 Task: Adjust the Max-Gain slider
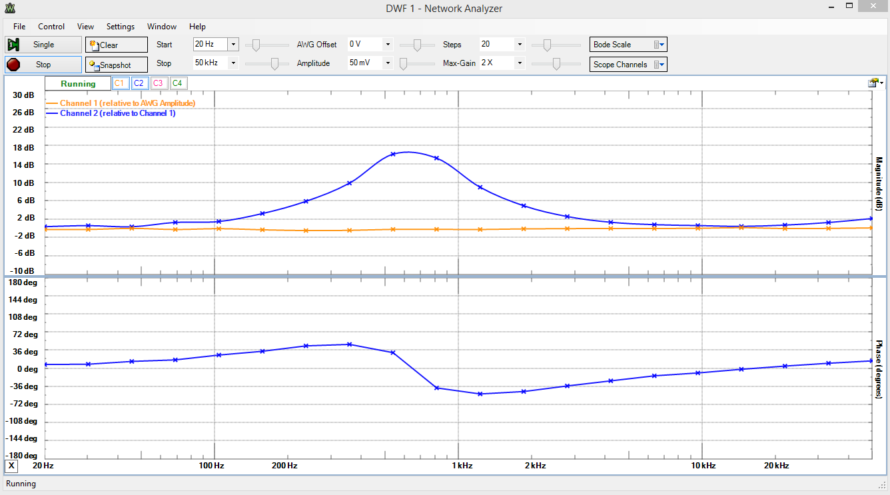pos(556,63)
